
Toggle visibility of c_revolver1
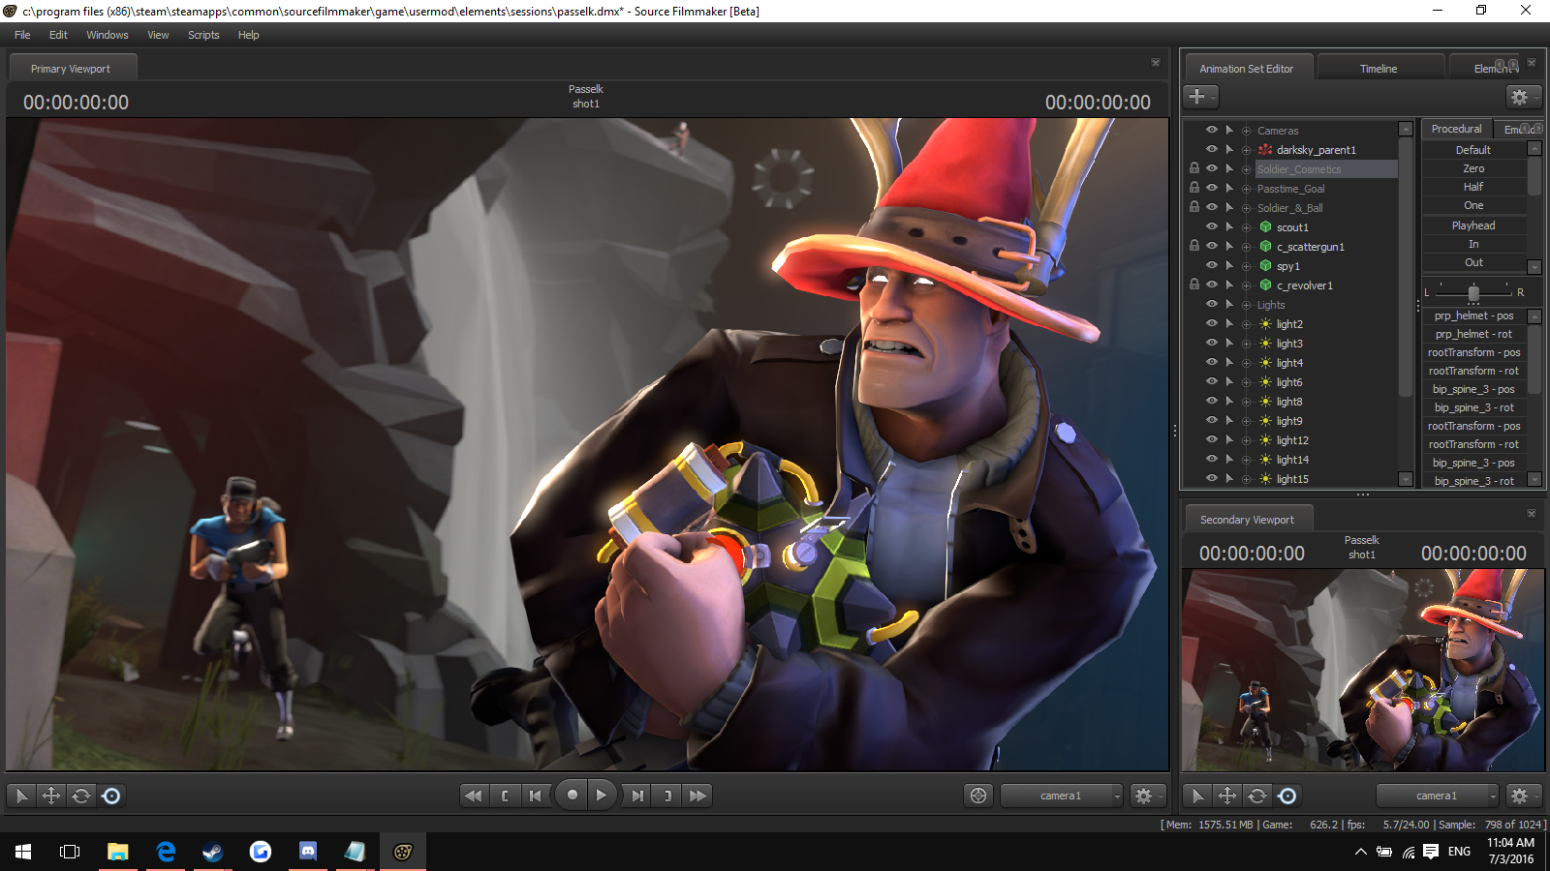1212,285
